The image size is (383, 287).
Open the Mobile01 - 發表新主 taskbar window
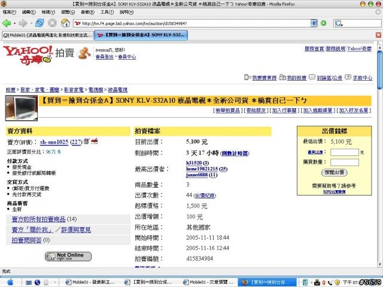(89, 282)
